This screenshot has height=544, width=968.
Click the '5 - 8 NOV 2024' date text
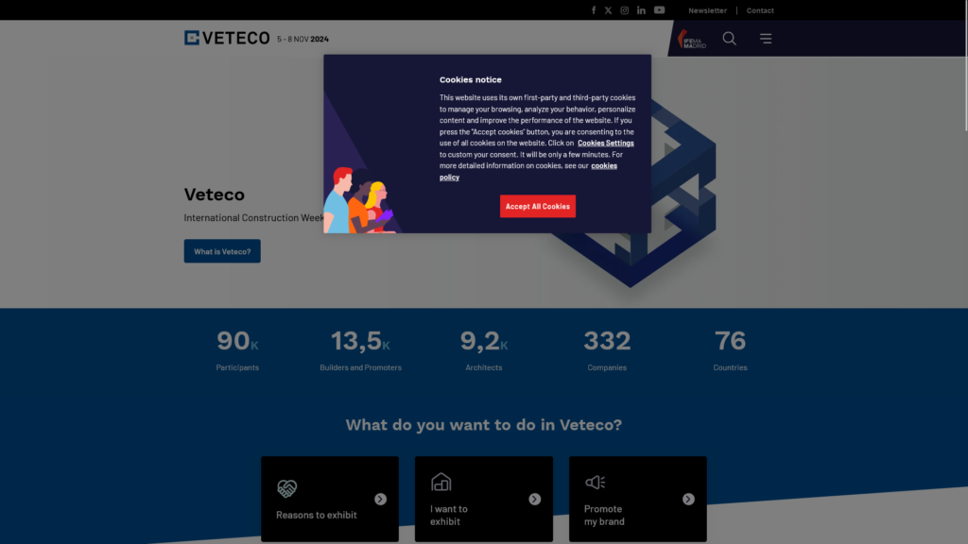click(303, 39)
